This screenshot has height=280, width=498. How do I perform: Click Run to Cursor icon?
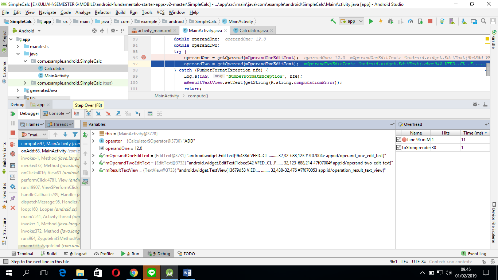click(138, 114)
